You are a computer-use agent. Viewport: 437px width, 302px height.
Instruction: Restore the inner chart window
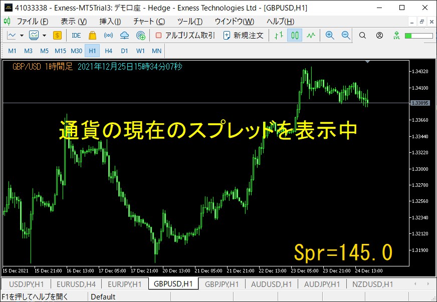pos(422,22)
